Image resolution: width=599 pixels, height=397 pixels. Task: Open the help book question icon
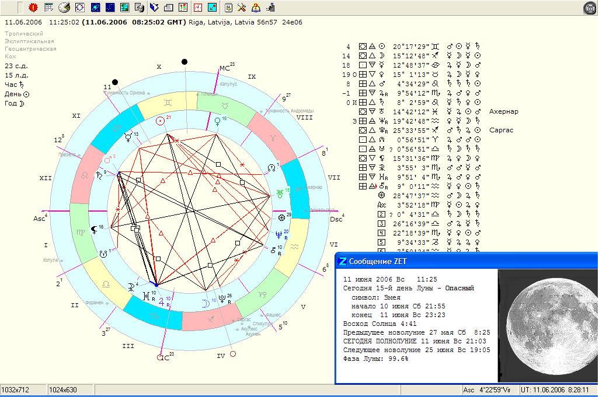[256, 8]
